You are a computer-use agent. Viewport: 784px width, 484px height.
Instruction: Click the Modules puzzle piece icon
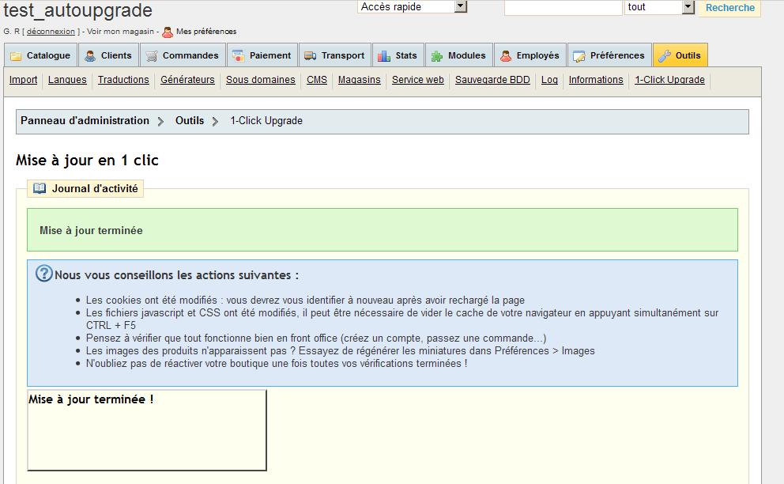pyautogui.click(x=436, y=56)
